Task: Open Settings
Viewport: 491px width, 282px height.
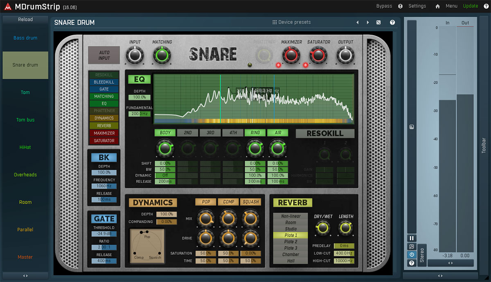Action: pyautogui.click(x=417, y=6)
